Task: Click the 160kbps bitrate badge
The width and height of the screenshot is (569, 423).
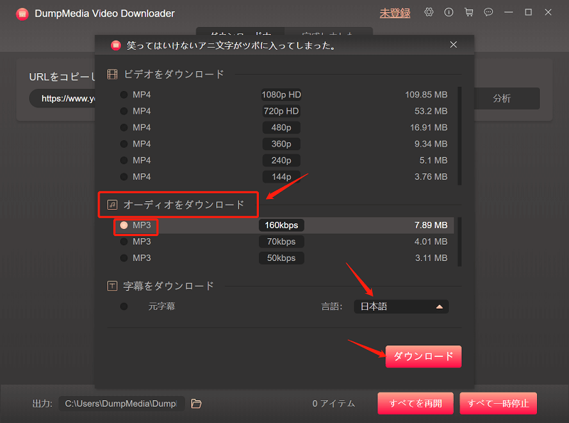Action: click(x=281, y=225)
